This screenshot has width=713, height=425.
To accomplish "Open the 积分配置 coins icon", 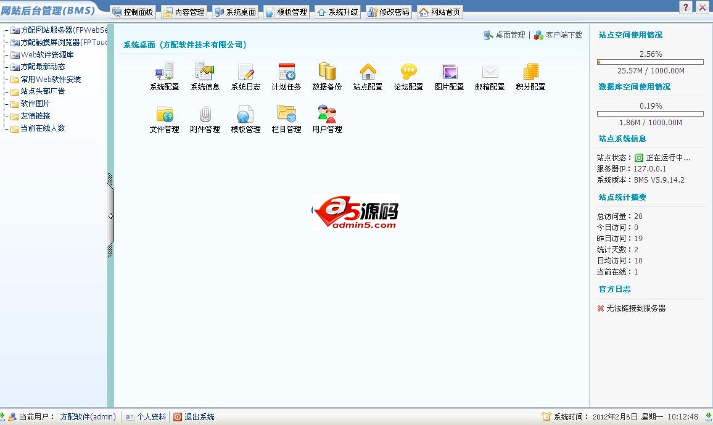I will [530, 76].
